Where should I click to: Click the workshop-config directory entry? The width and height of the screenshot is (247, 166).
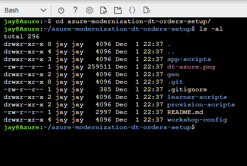coord(197,120)
